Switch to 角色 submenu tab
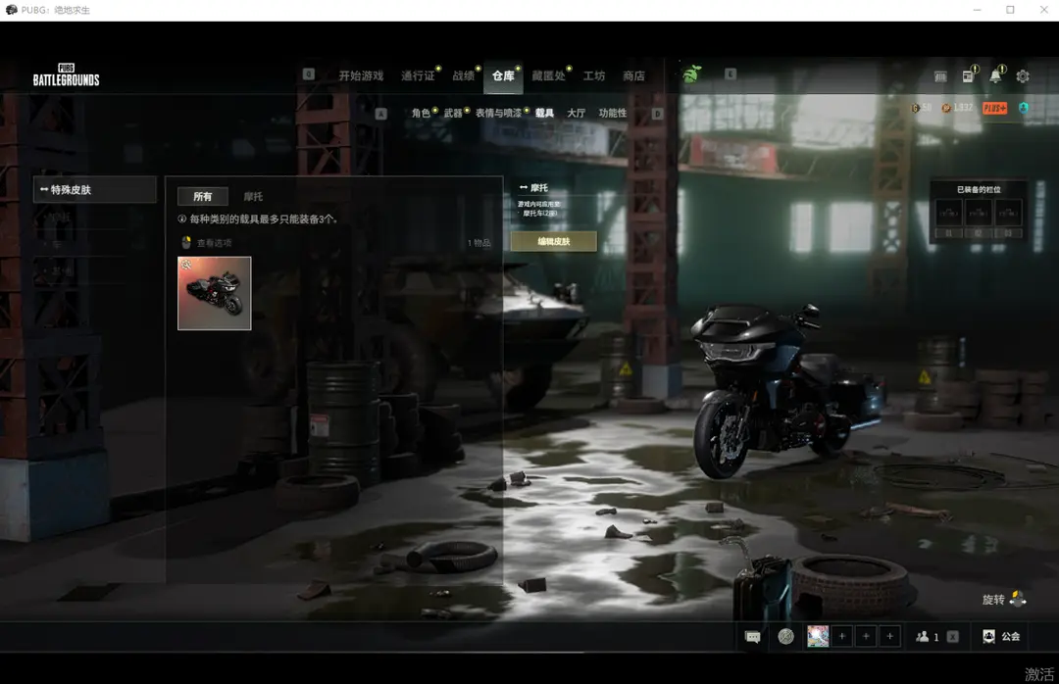The height and width of the screenshot is (684, 1059). tap(421, 113)
